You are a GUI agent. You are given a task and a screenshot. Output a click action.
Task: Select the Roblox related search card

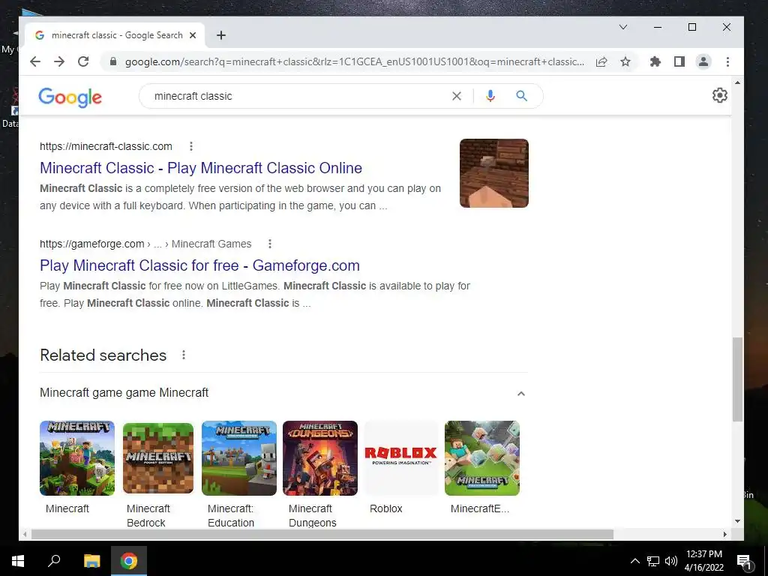click(401, 468)
